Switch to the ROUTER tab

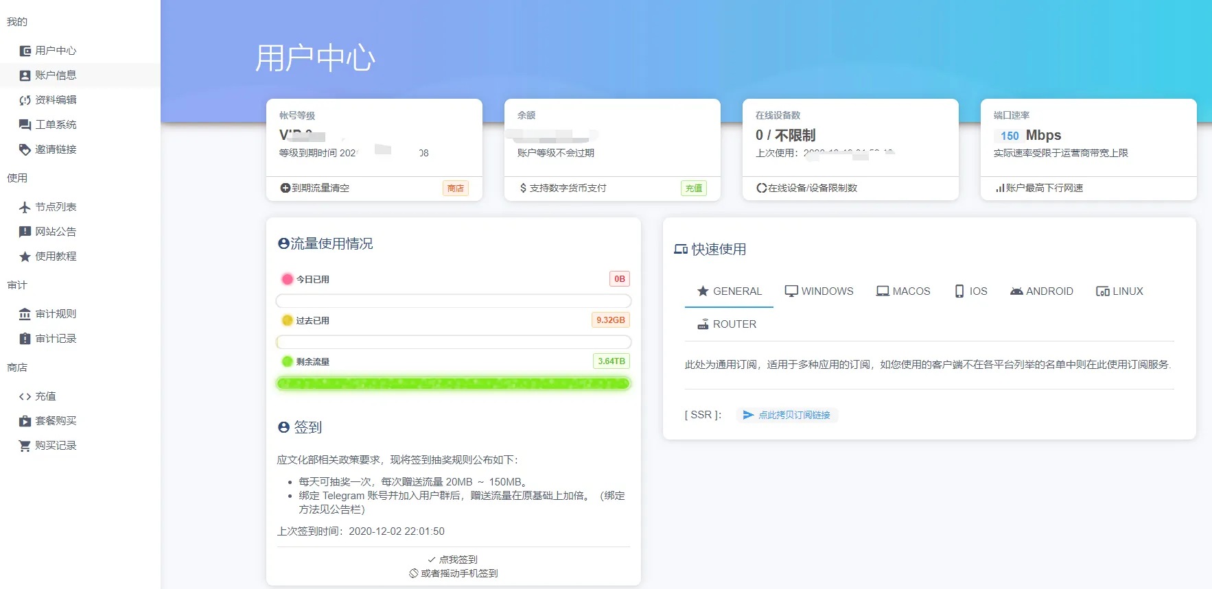click(x=727, y=324)
